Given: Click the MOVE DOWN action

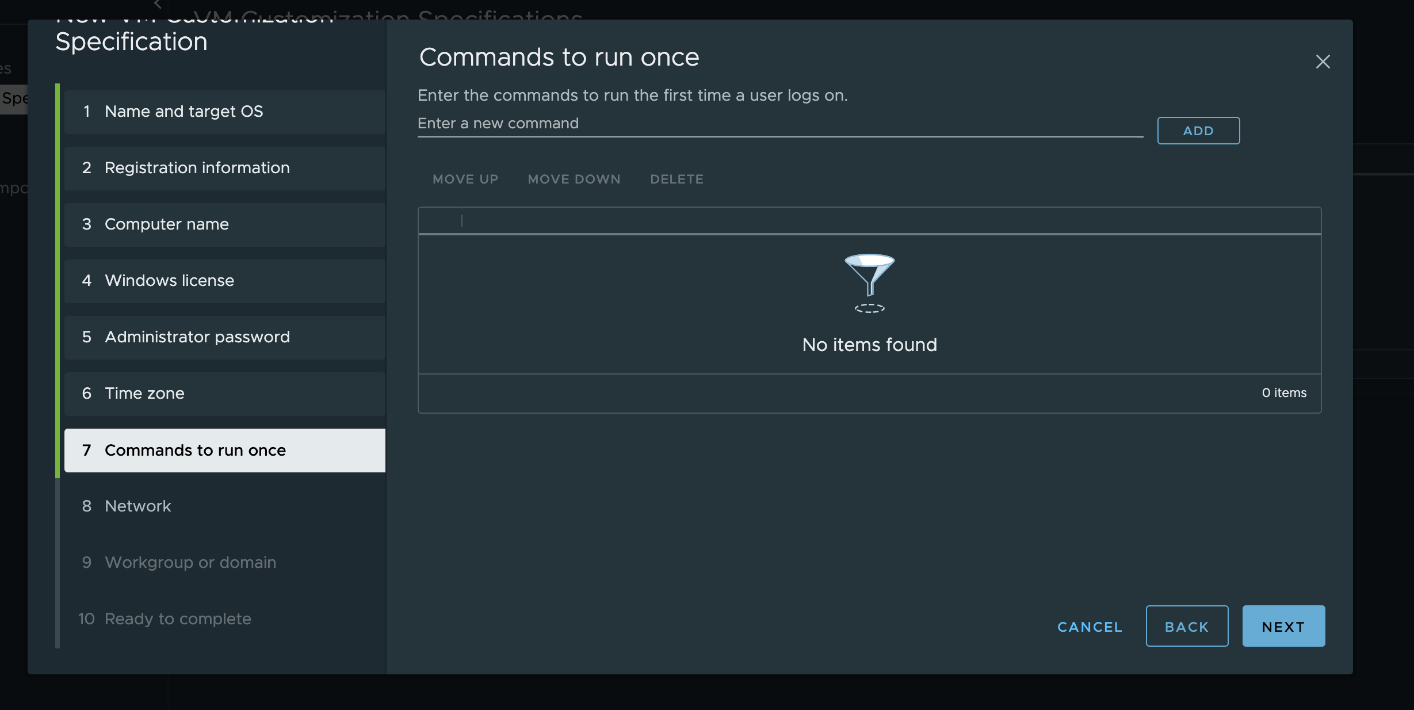Looking at the screenshot, I should (574, 179).
